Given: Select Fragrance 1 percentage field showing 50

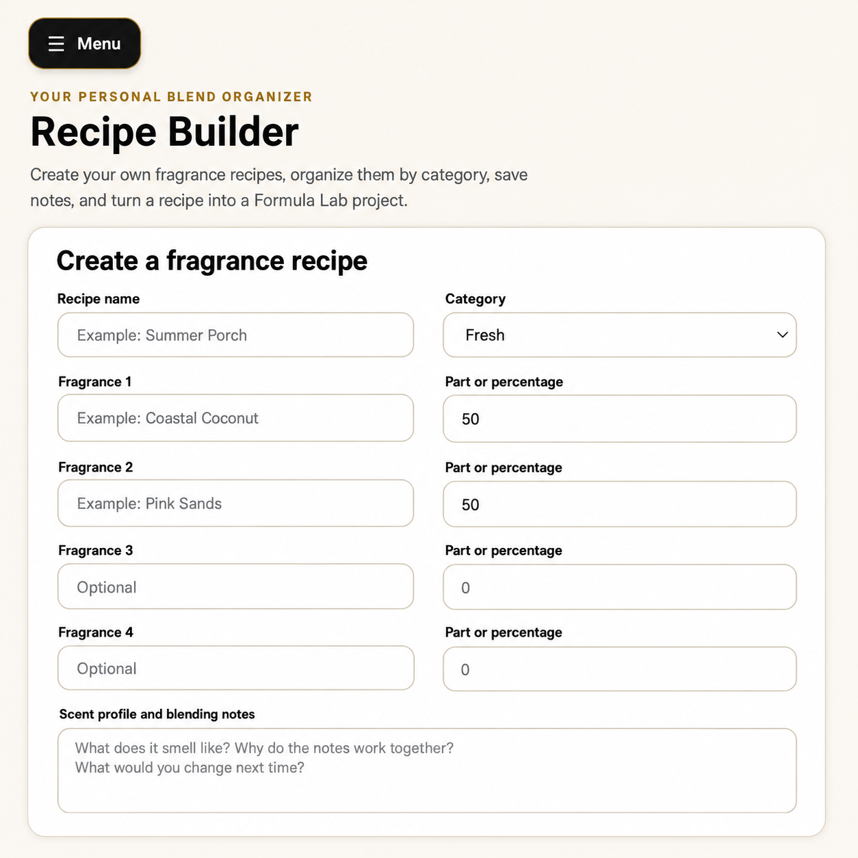Looking at the screenshot, I should tap(620, 419).
